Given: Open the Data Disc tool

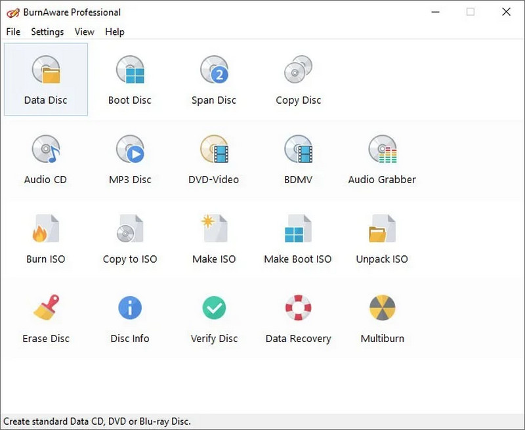Looking at the screenshot, I should pos(46,71).
